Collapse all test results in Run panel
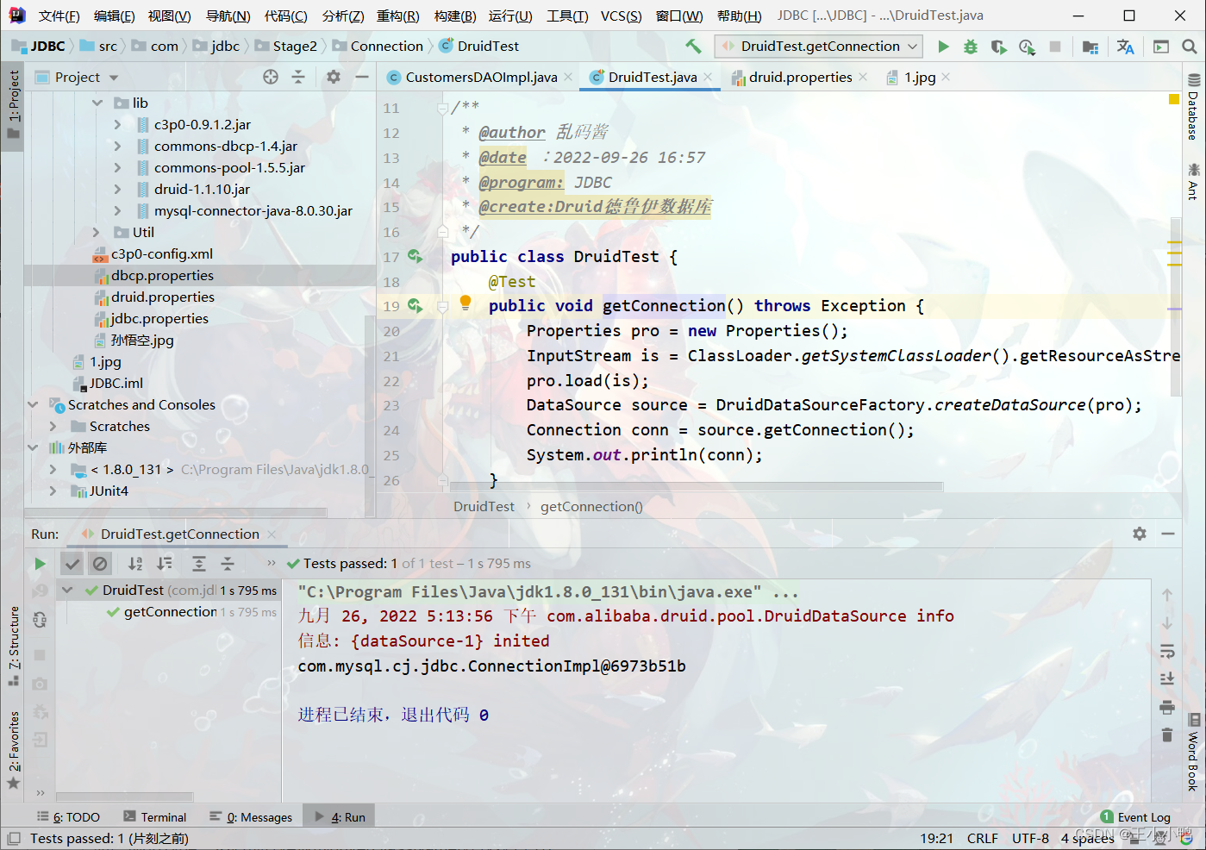 click(x=228, y=564)
